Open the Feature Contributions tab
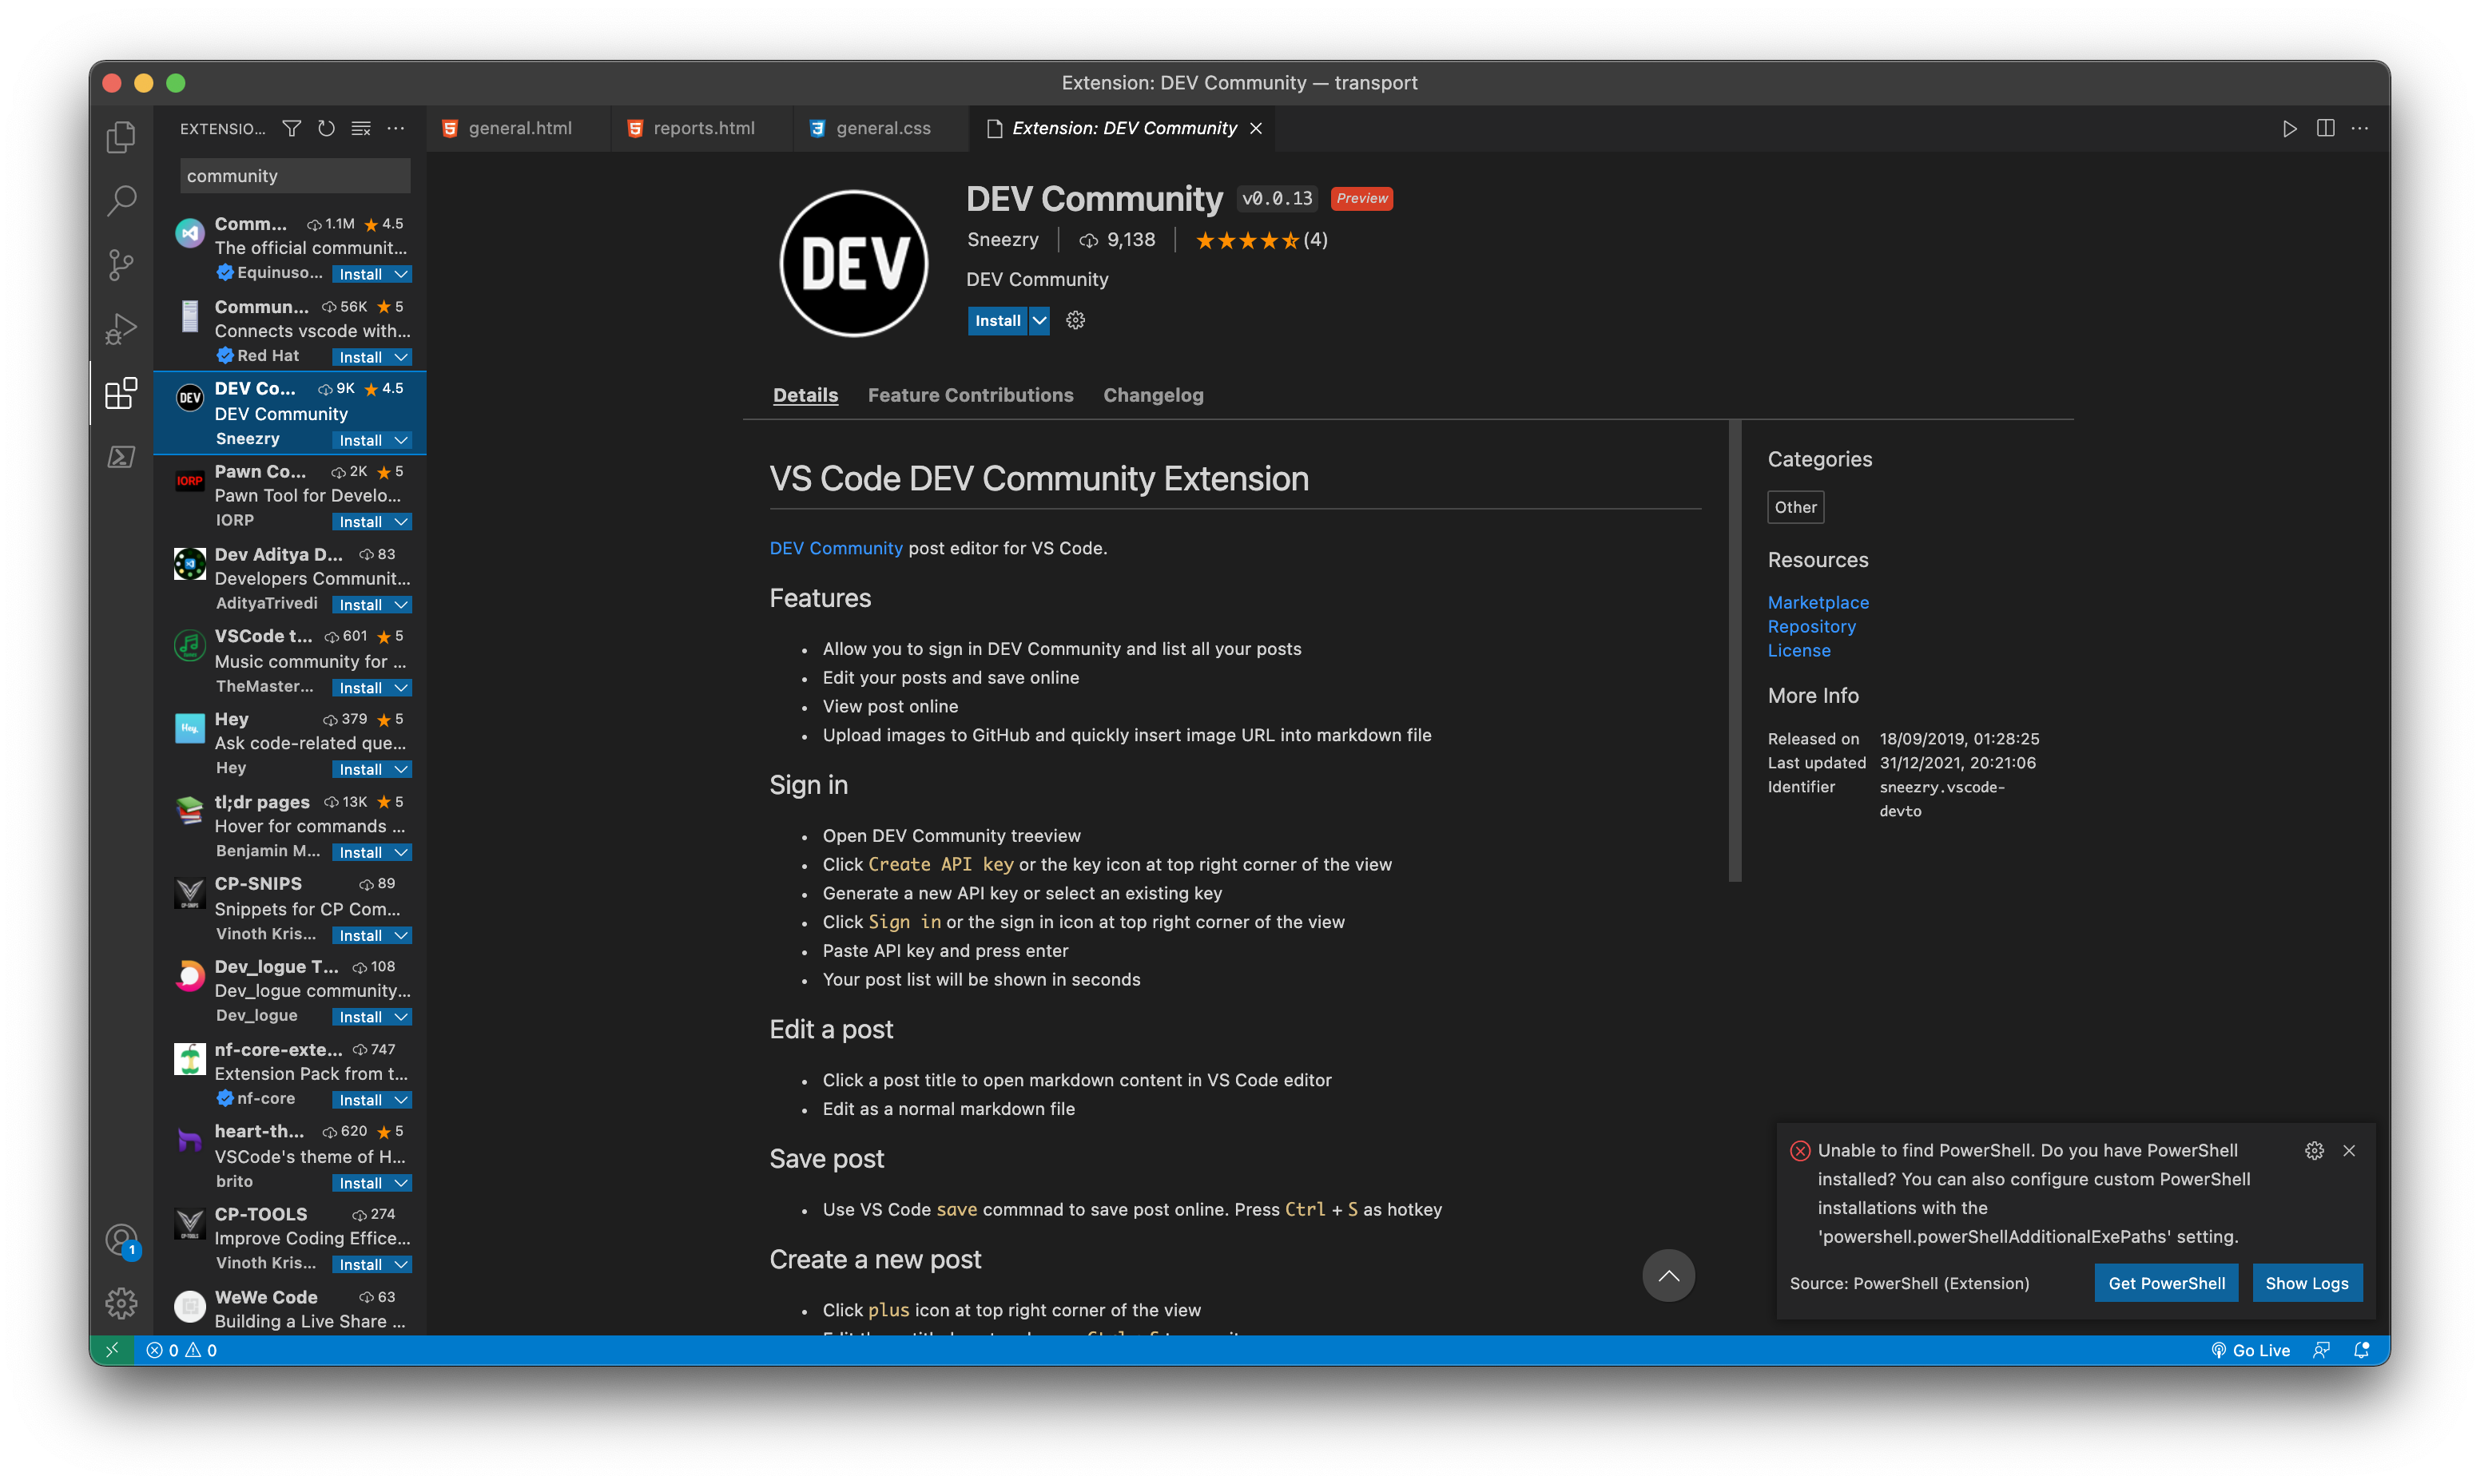The image size is (2480, 1484). pos(970,395)
